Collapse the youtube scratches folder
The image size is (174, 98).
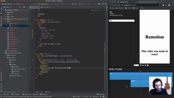pos(8,65)
